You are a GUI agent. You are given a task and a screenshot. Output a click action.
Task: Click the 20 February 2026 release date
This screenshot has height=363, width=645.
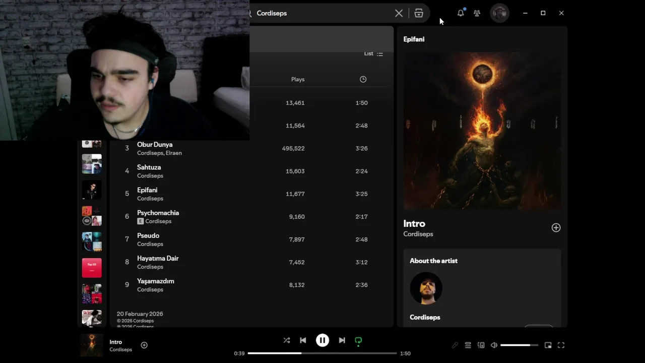tap(140, 314)
